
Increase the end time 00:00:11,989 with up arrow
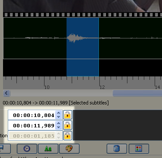(58, 123)
